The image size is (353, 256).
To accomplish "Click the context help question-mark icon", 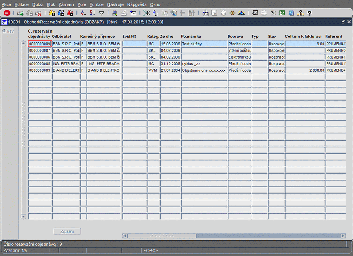I will [310, 13].
